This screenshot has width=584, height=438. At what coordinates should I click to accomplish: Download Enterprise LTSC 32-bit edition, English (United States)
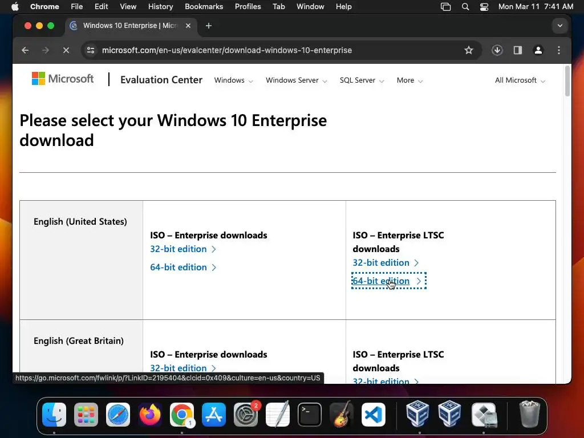pyautogui.click(x=381, y=262)
